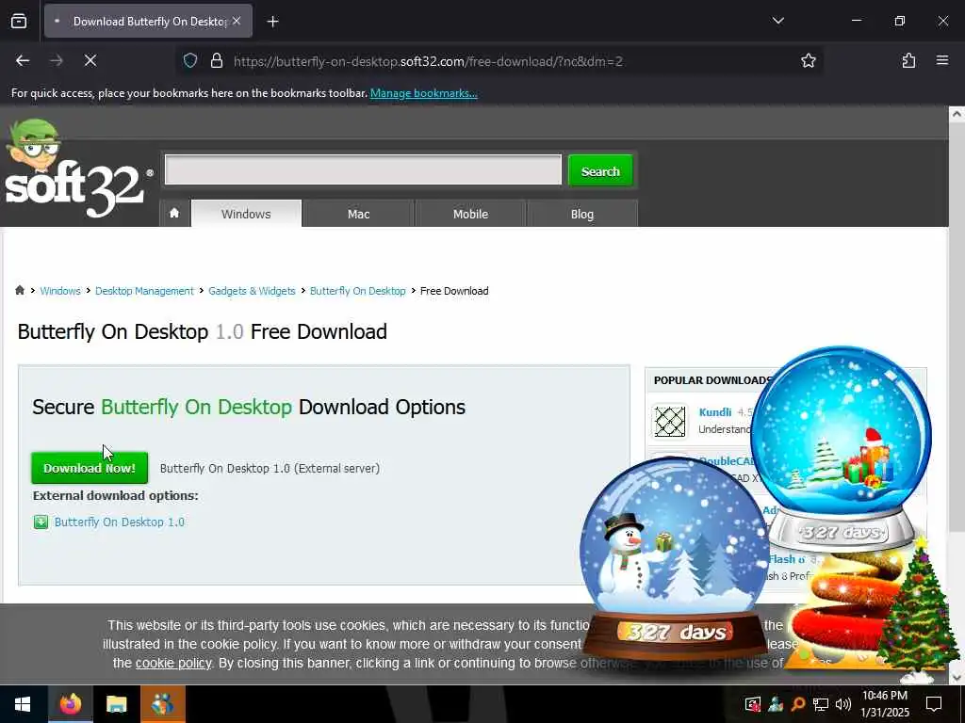Open the network status tray icon
965x723 pixels.
[821, 704]
